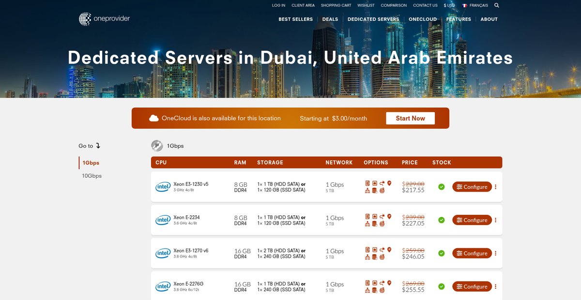
Task: Click the server rack option icon in the E3-1230 v5 row
Action: pyautogui.click(x=367, y=183)
